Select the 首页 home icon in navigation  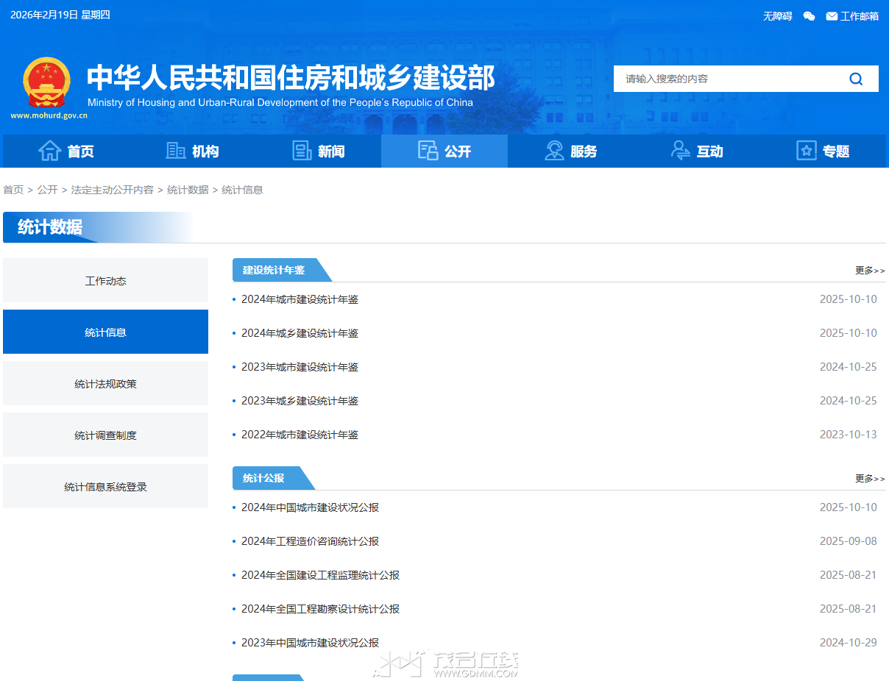(49, 150)
